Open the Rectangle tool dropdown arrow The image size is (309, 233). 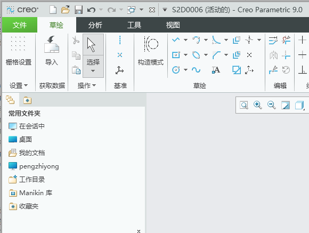(185, 55)
